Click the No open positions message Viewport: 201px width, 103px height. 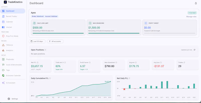point(38,54)
